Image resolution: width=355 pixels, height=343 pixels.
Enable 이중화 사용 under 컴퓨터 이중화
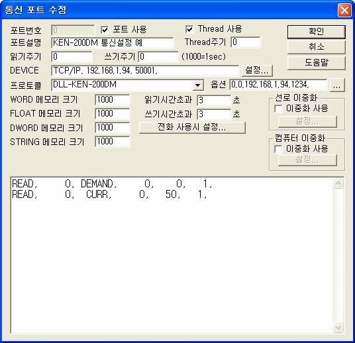[278, 149]
